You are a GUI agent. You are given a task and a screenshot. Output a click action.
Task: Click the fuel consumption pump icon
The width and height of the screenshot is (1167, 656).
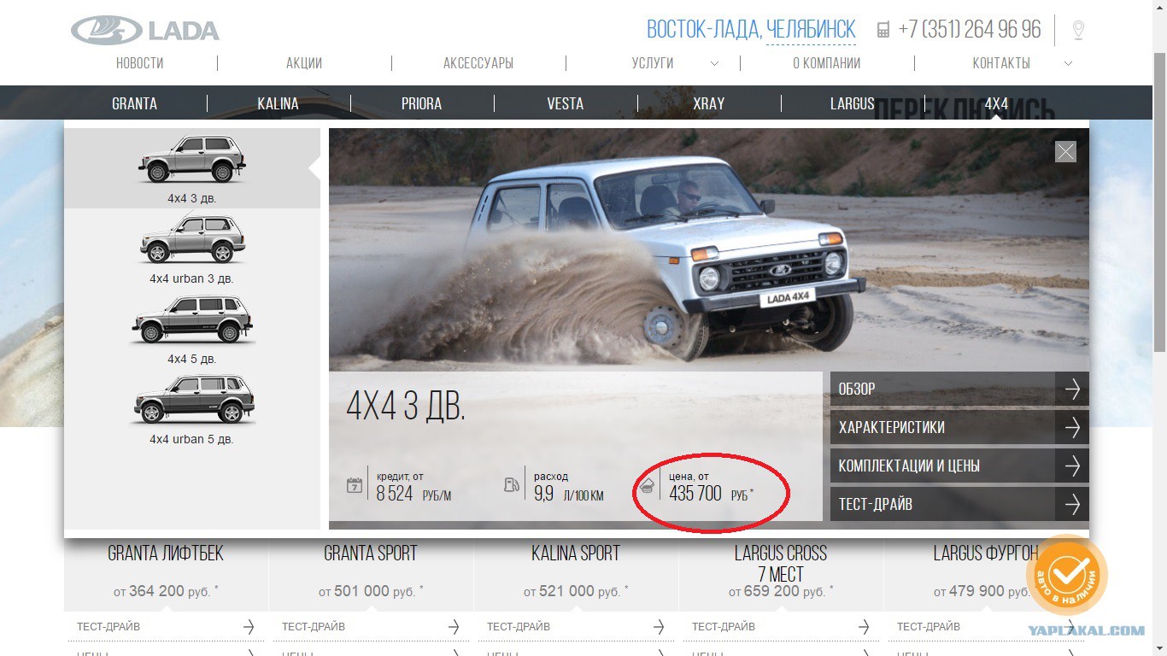tap(512, 485)
